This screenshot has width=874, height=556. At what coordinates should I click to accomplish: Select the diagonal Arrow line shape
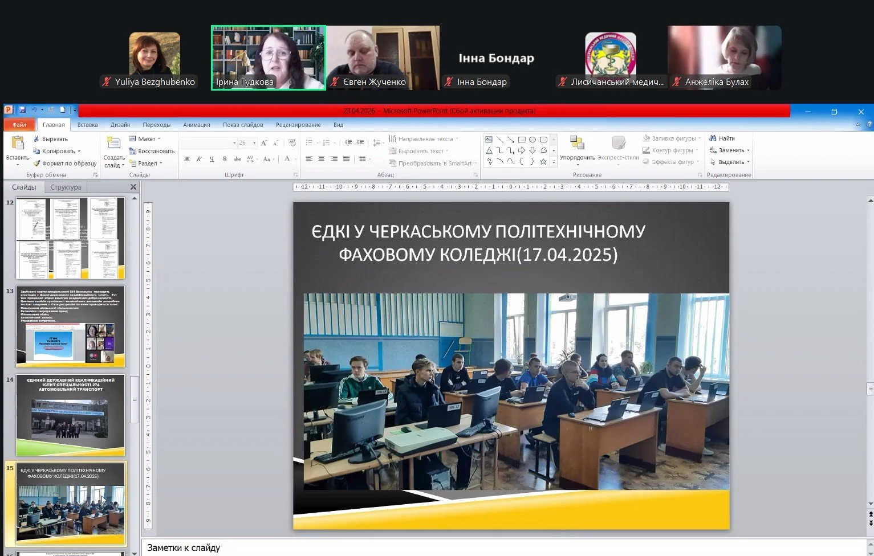[511, 140]
